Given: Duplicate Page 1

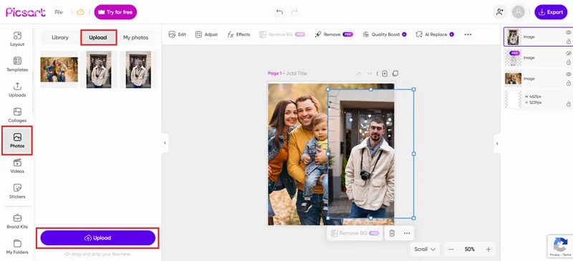Looking at the screenshot, I should (x=395, y=74).
